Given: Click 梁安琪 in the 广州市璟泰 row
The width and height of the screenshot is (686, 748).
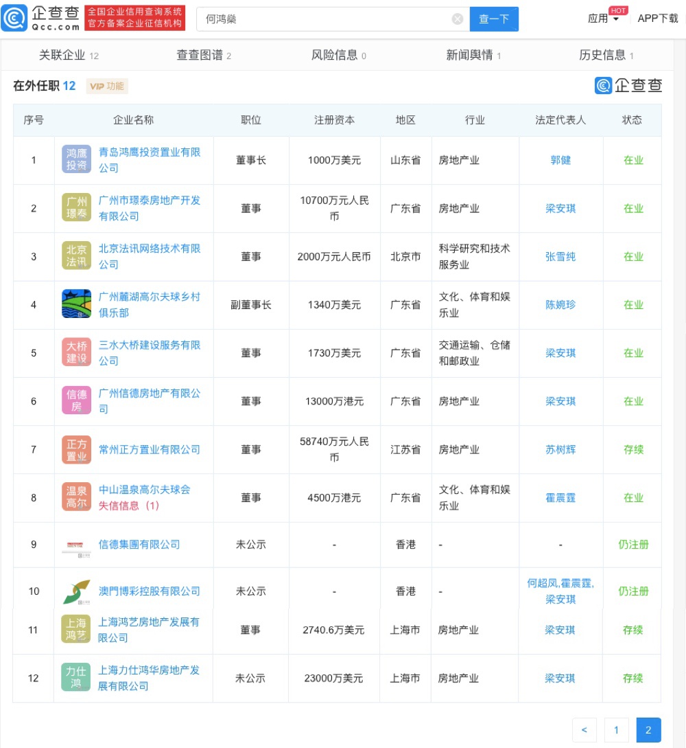Looking at the screenshot, I should [x=560, y=209].
